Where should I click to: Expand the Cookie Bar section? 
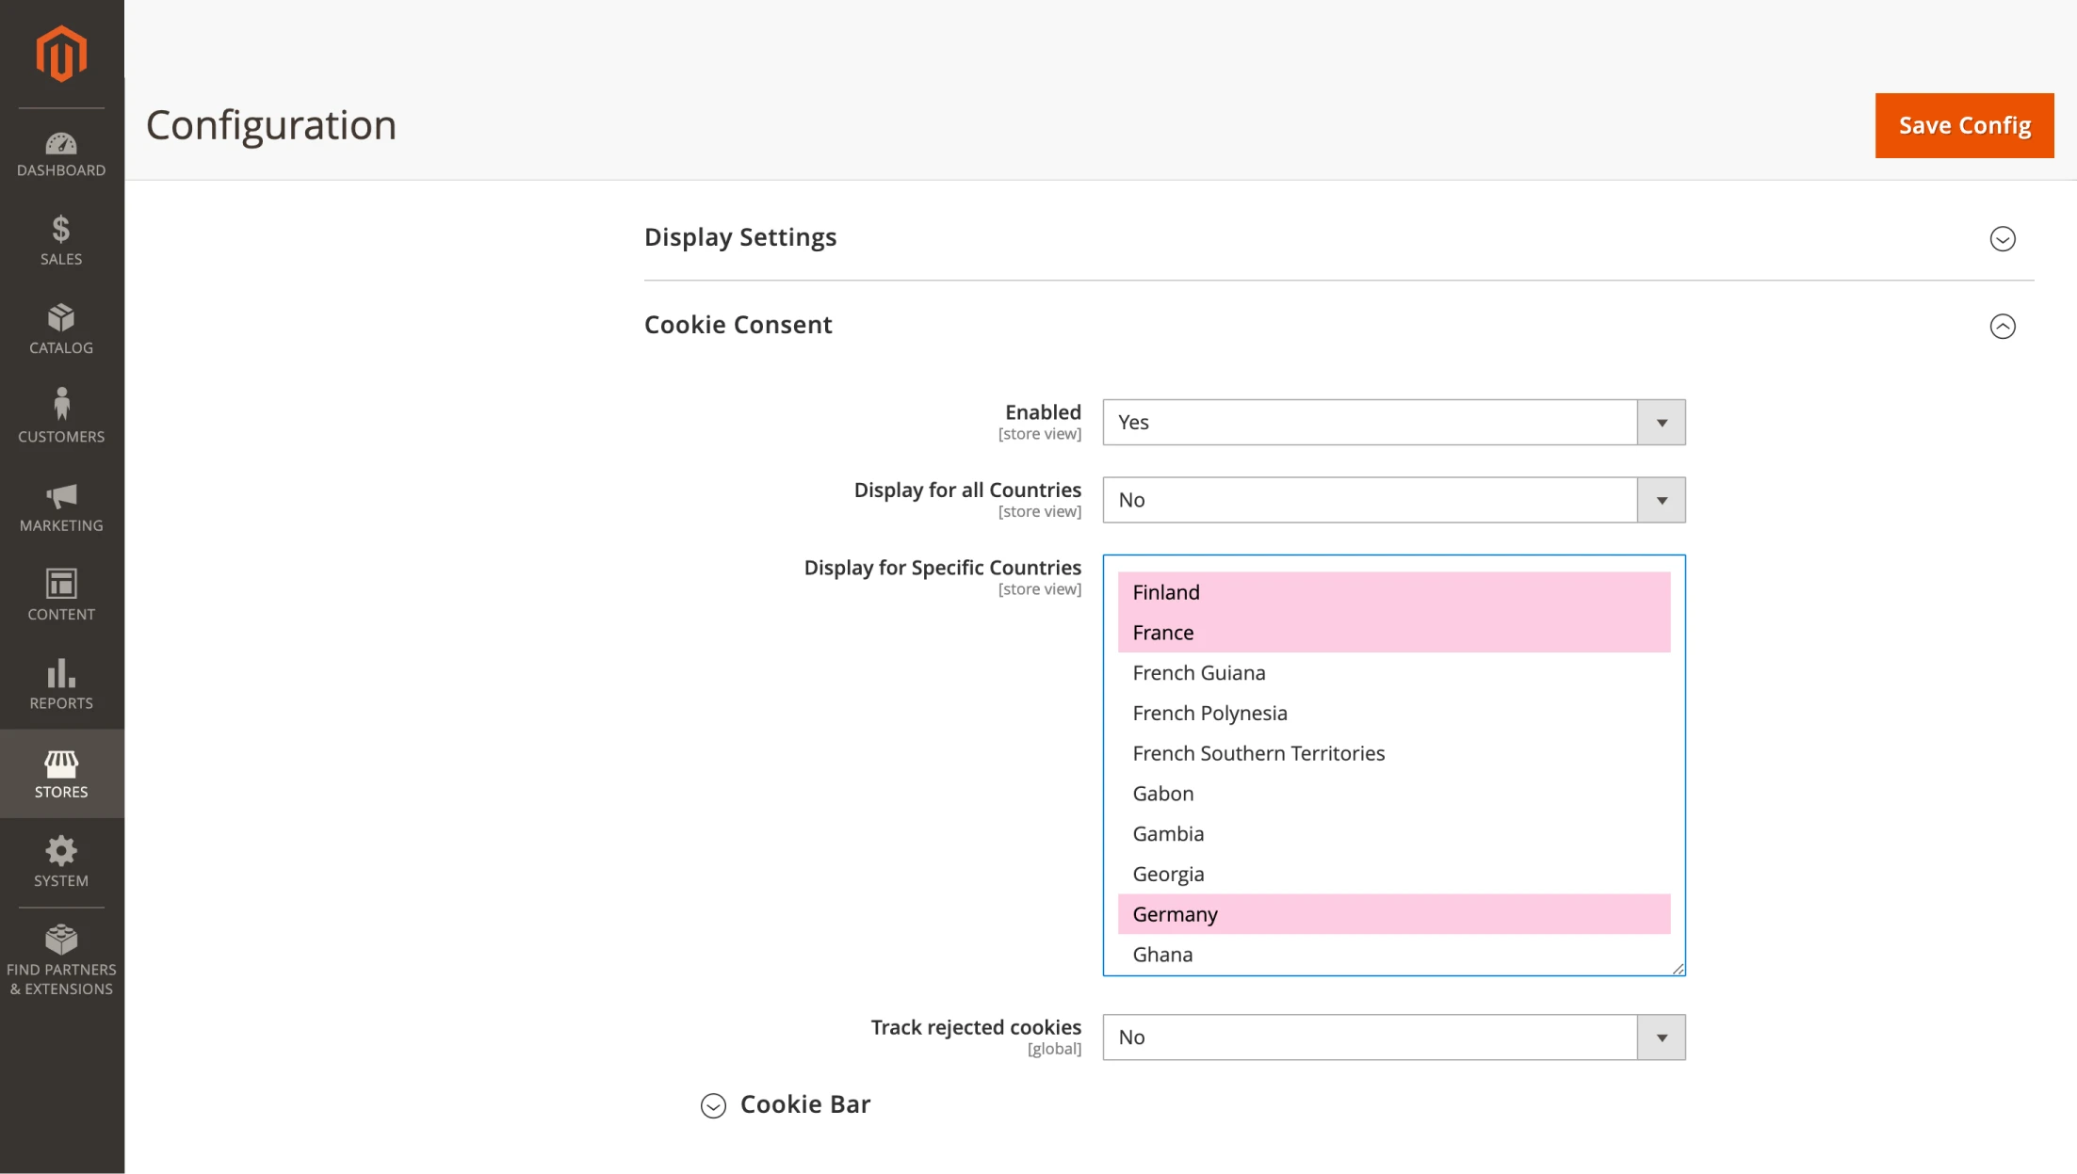[x=713, y=1105]
